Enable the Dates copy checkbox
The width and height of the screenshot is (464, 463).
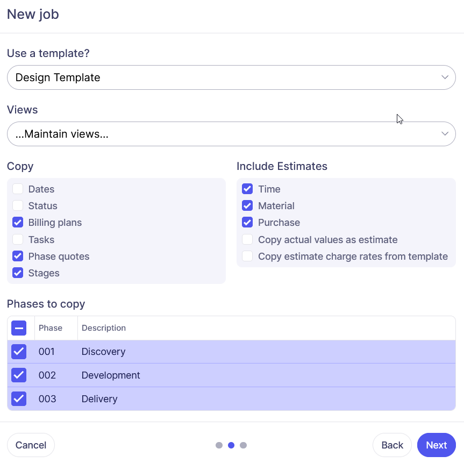(18, 189)
